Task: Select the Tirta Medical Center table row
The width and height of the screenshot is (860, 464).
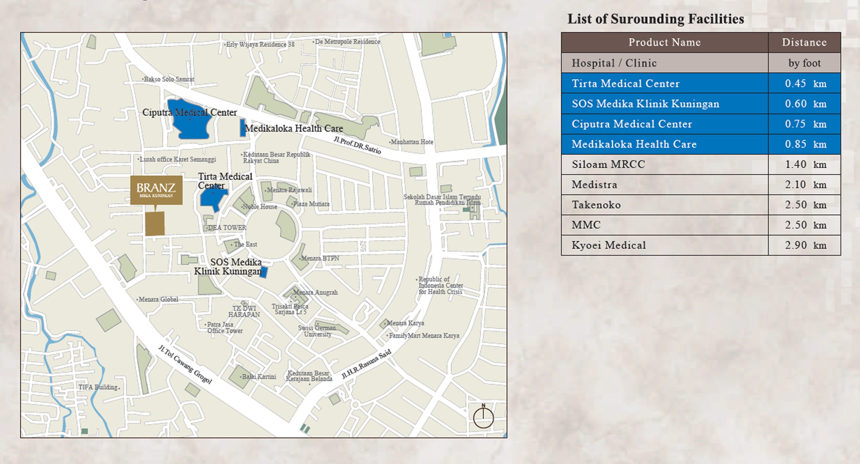Action: point(701,83)
